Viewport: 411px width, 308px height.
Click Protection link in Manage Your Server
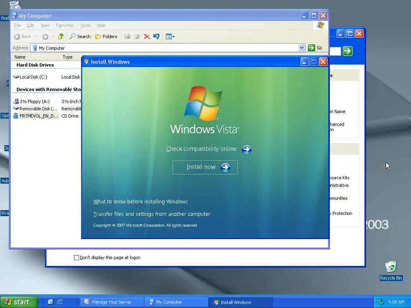tap(341, 213)
